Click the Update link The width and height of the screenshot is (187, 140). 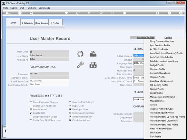coord(168,37)
